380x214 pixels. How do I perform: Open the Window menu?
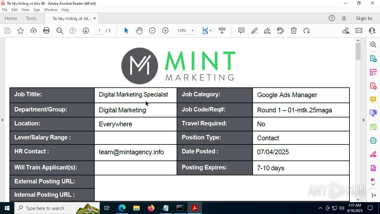[51, 10]
